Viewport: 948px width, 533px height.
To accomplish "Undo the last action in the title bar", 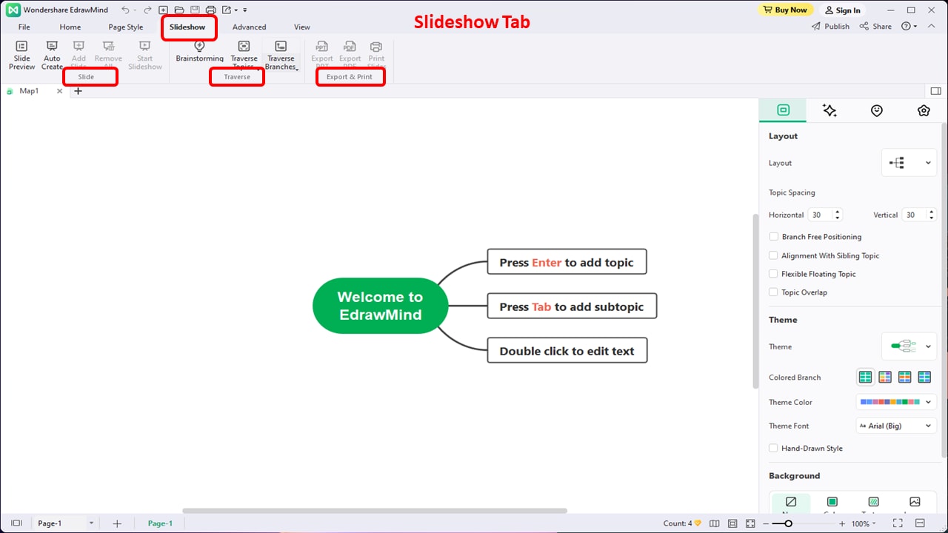I will pos(125,10).
